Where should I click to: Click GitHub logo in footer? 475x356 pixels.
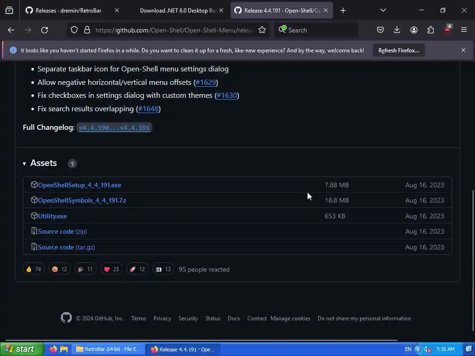point(66,318)
